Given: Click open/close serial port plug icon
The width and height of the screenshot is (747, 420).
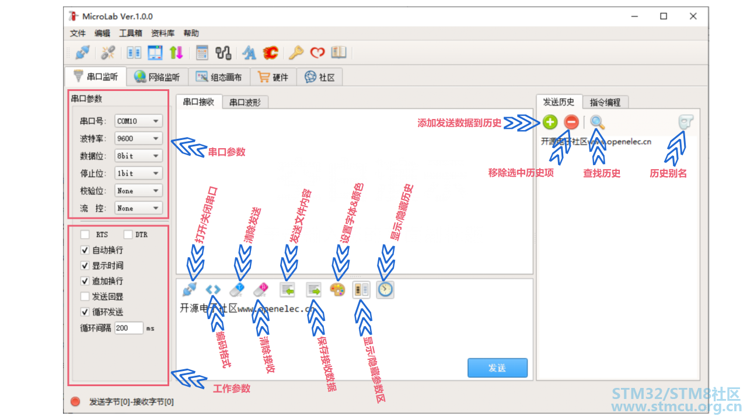Looking at the screenshot, I should (189, 289).
